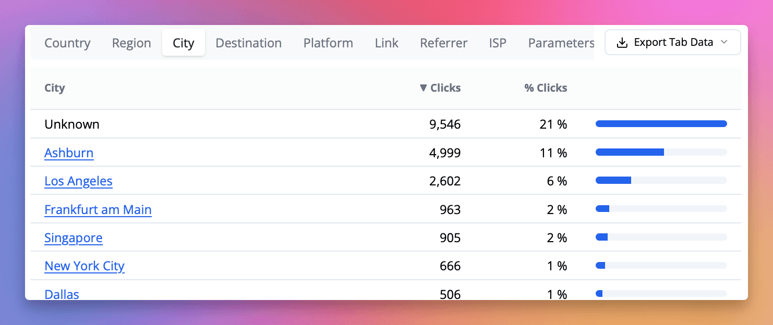The image size is (773, 325).
Task: Switch to the Destination tab
Action: (249, 43)
